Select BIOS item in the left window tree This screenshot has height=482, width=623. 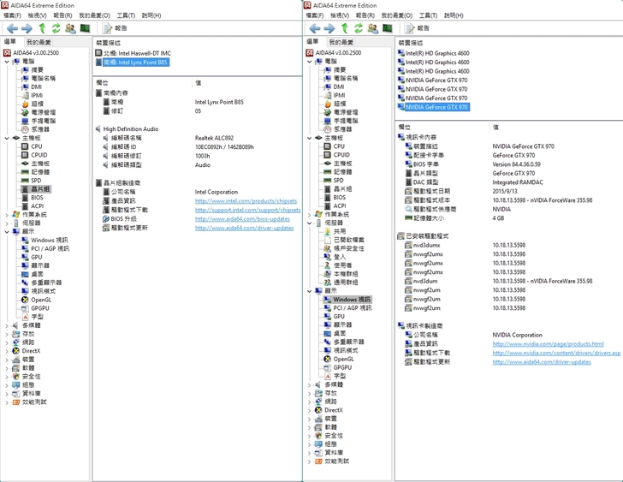(37, 197)
